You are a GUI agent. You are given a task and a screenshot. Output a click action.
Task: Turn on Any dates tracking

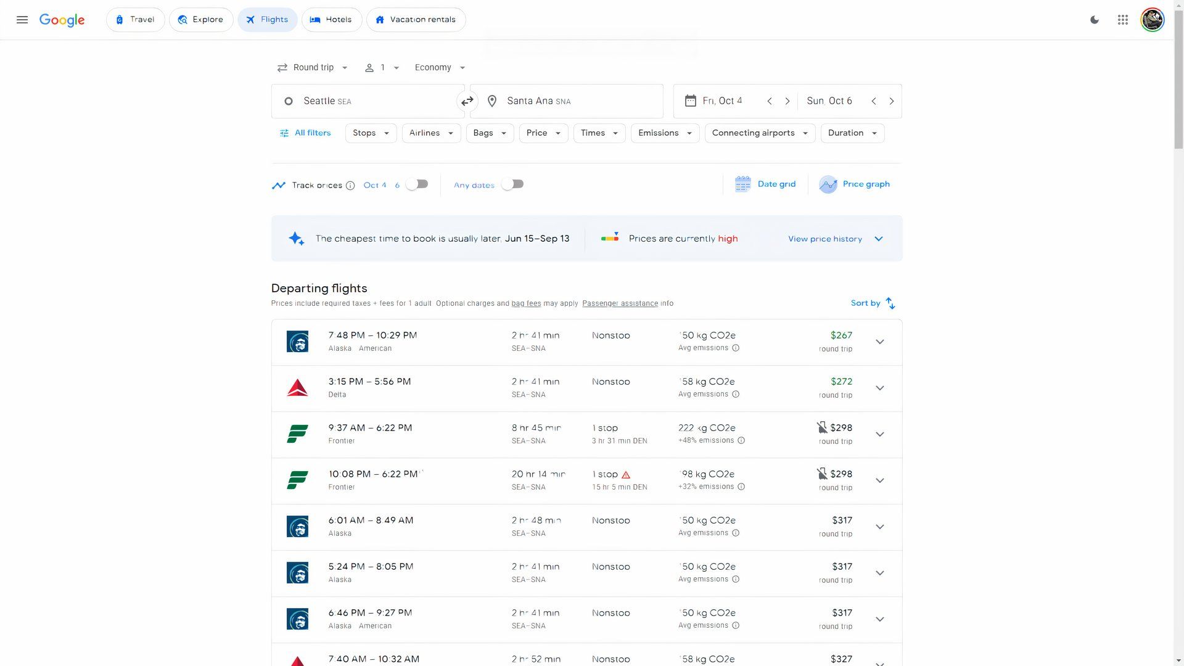click(512, 184)
